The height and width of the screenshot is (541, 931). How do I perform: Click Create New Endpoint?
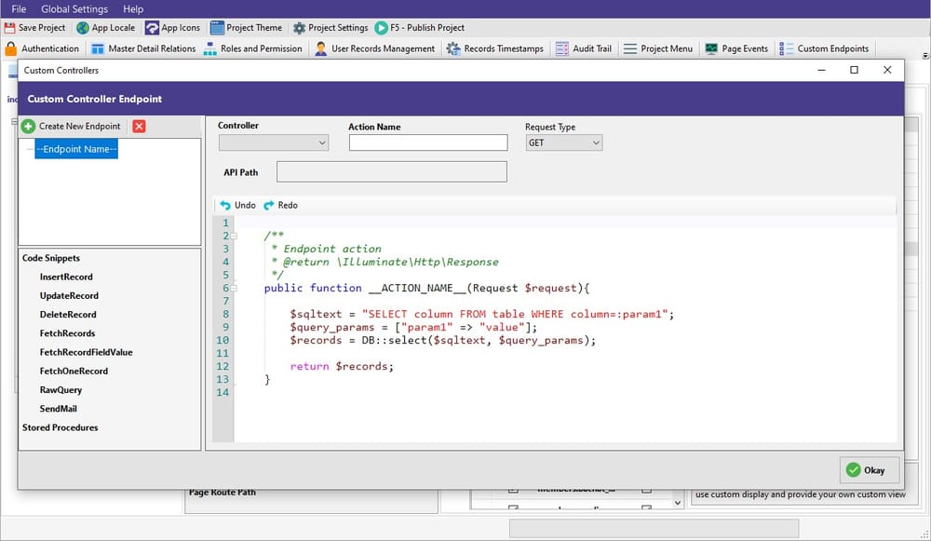(x=72, y=127)
